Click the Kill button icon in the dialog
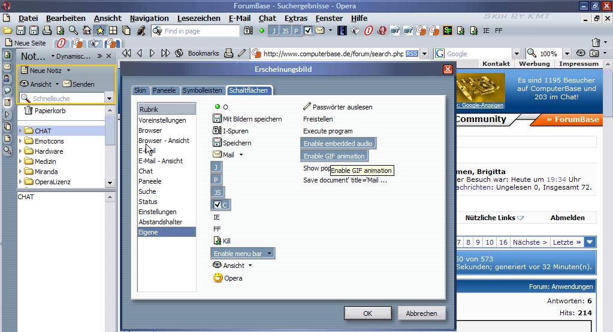 coord(218,240)
